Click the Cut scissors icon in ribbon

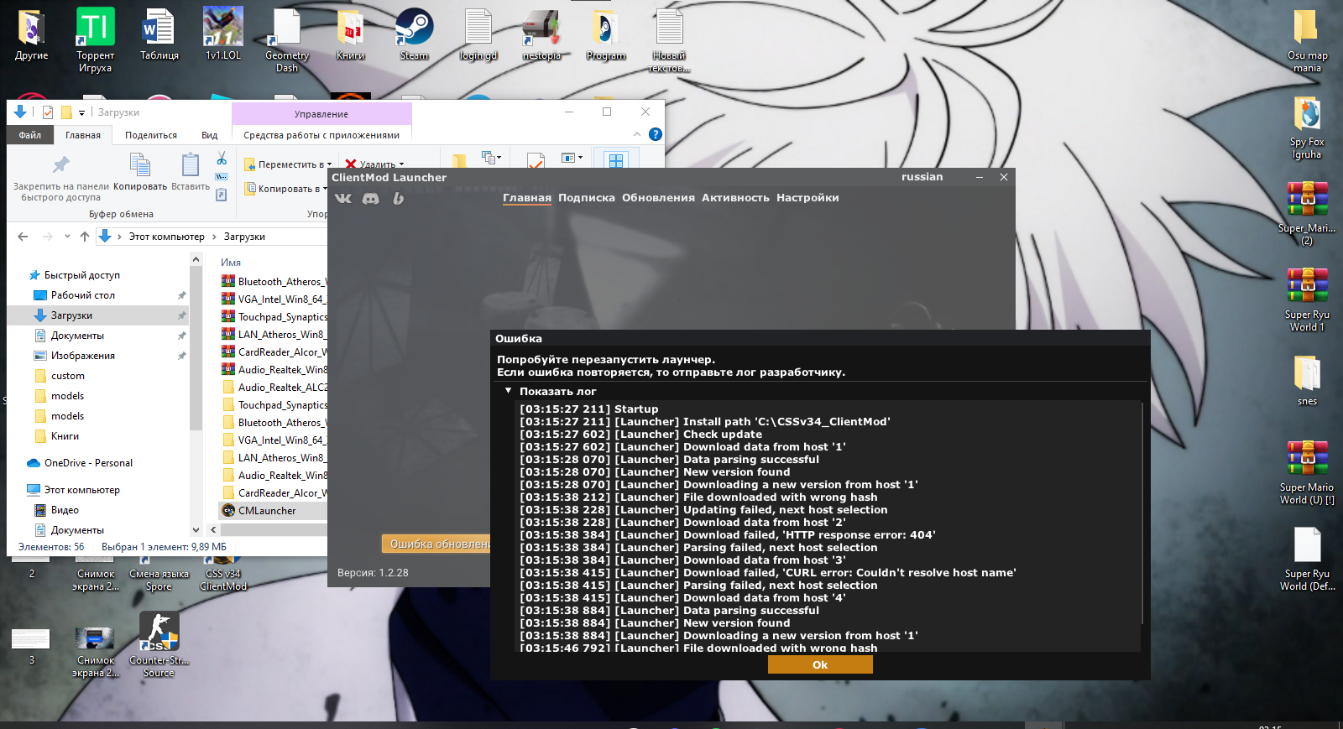click(x=222, y=159)
